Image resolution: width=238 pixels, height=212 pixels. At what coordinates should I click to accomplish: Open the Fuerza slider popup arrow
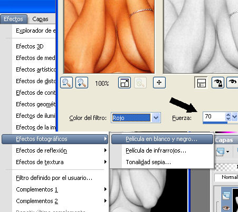pyautogui.click(x=234, y=117)
